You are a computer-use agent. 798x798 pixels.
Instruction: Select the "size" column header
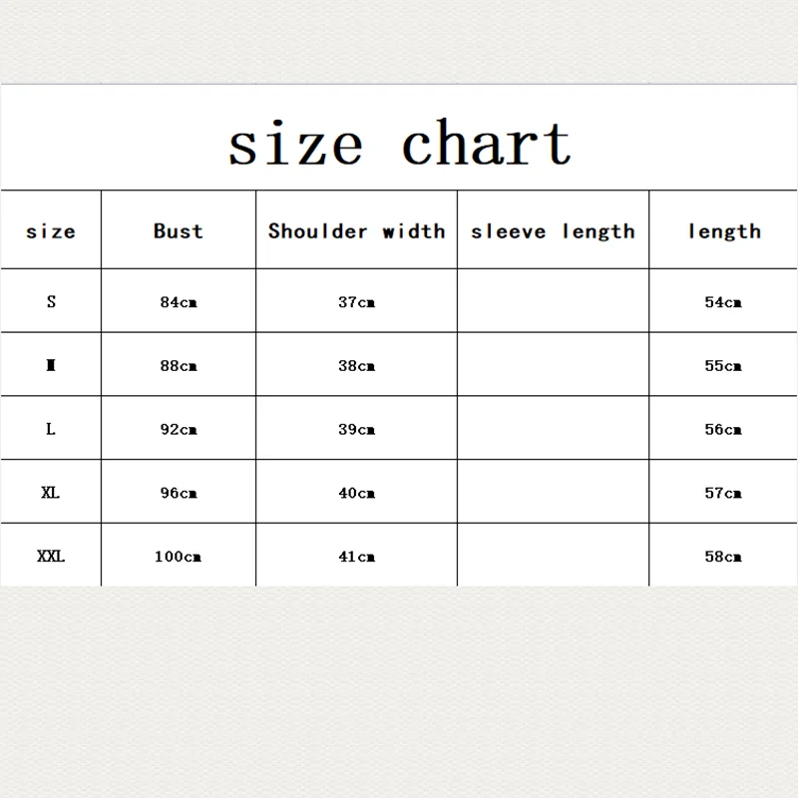click(51, 231)
